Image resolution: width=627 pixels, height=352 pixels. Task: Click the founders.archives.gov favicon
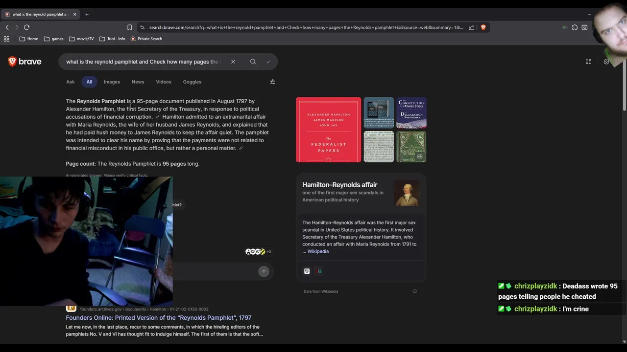71,308
